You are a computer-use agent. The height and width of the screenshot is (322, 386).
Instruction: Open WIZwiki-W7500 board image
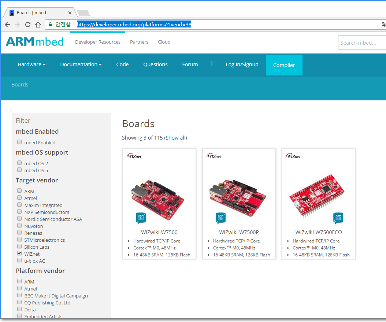click(157, 200)
